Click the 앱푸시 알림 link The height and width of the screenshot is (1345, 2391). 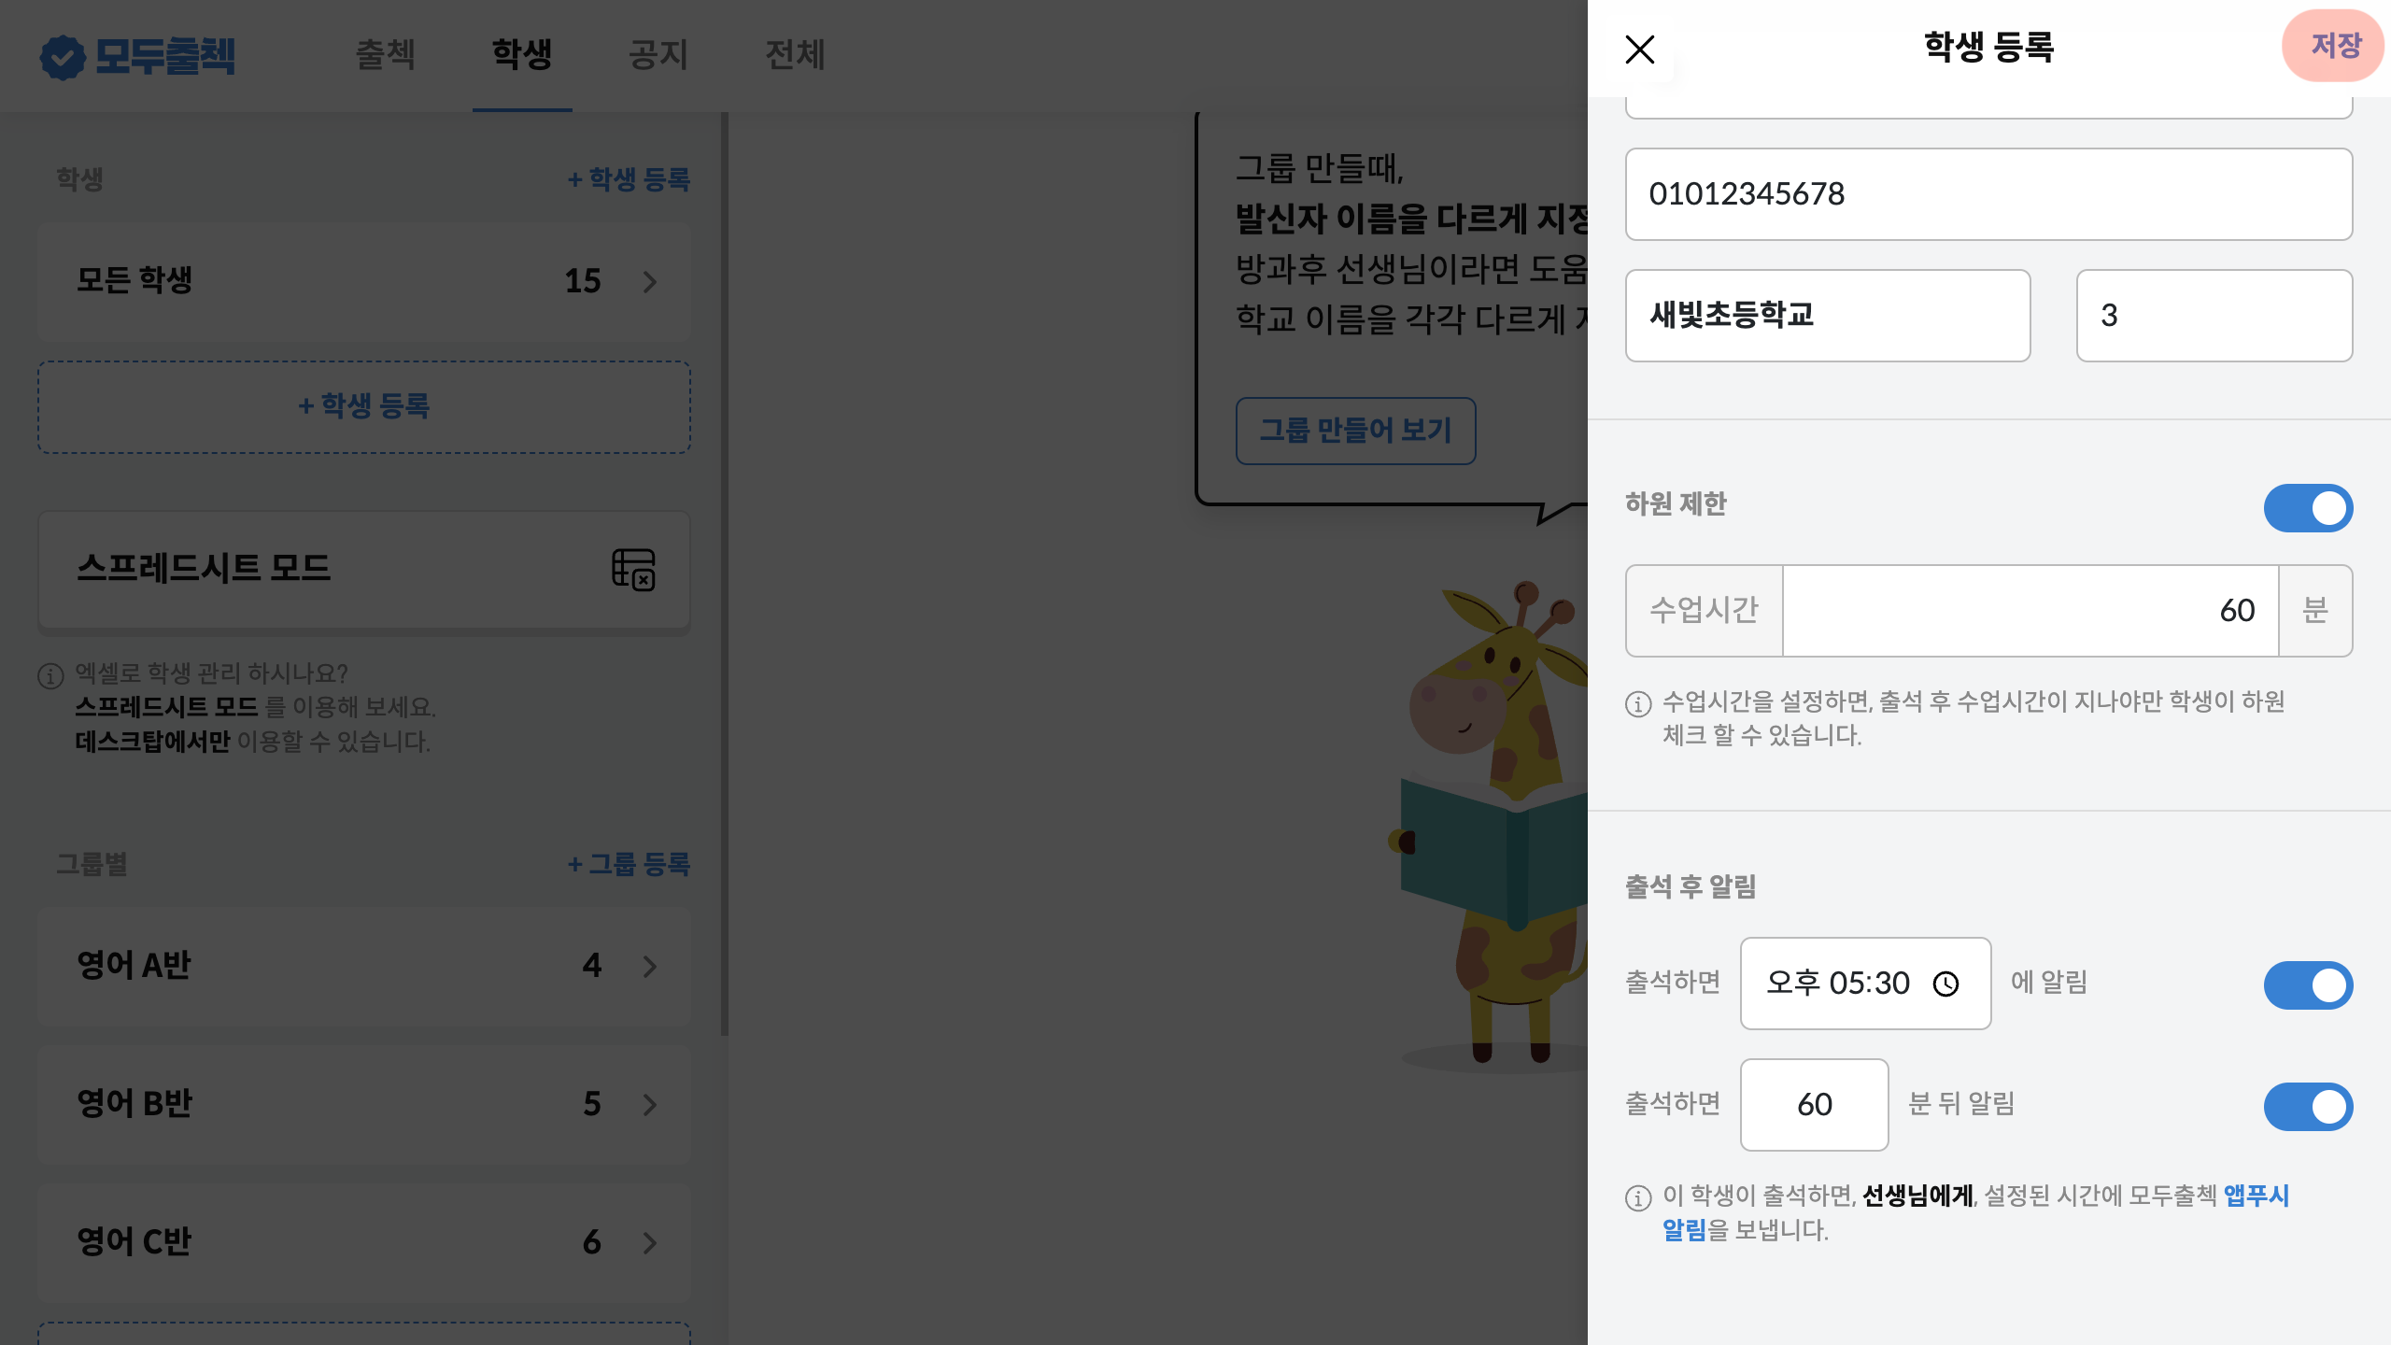[x=2255, y=1196]
